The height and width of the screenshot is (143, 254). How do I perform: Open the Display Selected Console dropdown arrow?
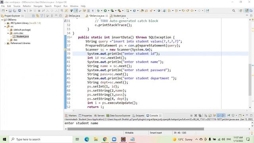pos(237,116)
